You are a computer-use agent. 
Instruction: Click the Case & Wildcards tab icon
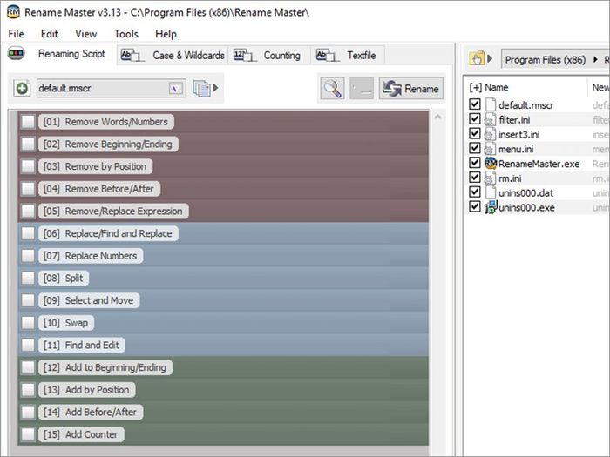(x=131, y=55)
